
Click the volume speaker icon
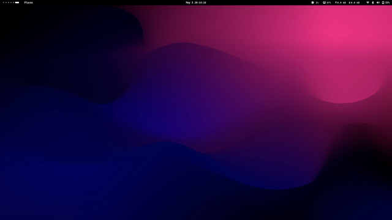(378, 2)
